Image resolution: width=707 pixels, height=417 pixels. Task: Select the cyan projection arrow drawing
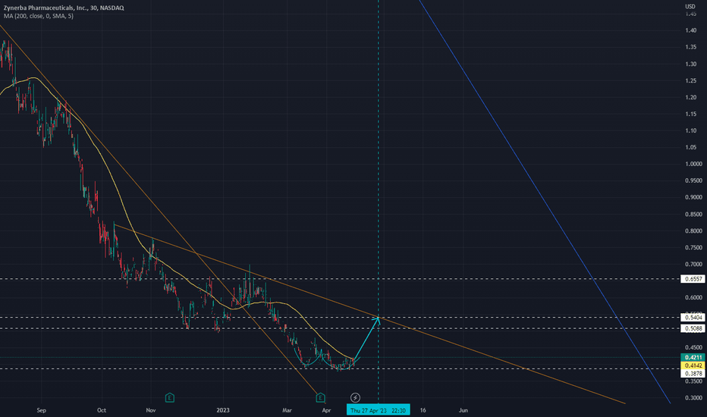coord(366,338)
